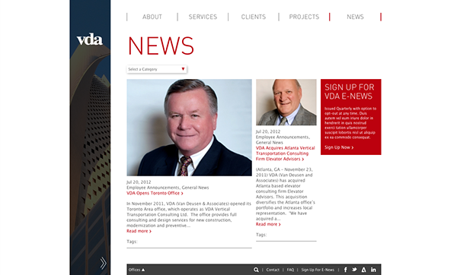Click the red arrow of category dropdown
This screenshot has width=457, height=275.
pos(183,69)
